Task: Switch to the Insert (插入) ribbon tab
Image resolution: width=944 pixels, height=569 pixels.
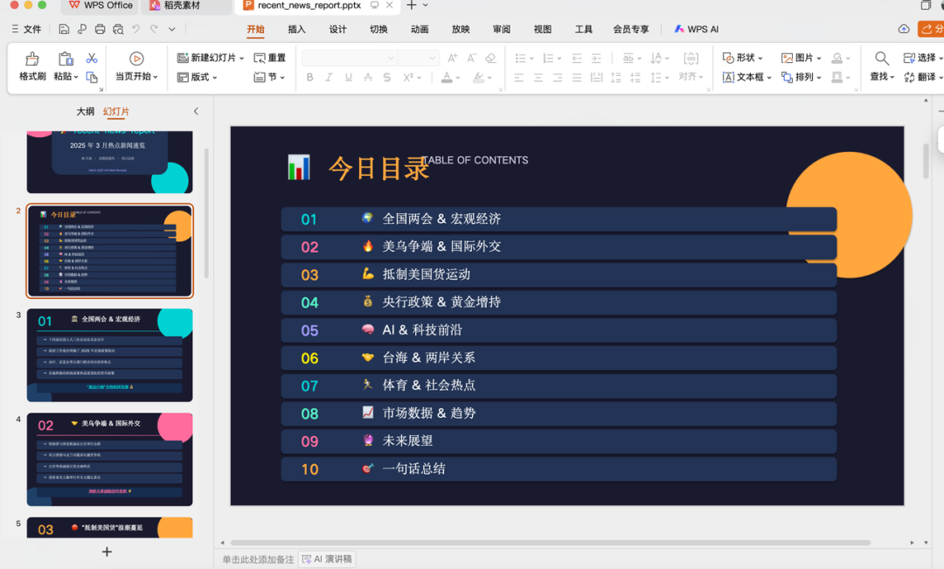Action: tap(296, 29)
